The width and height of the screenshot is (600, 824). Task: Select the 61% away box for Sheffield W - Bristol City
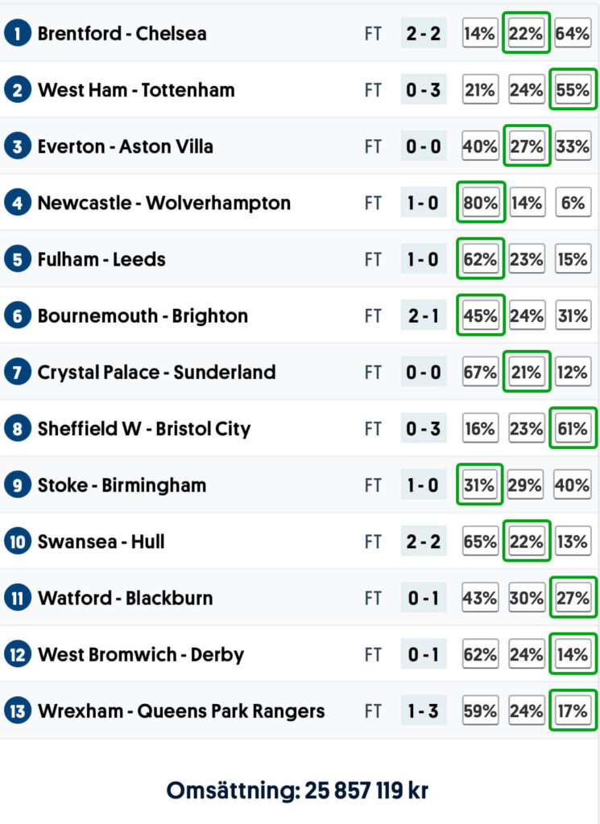pos(573,429)
